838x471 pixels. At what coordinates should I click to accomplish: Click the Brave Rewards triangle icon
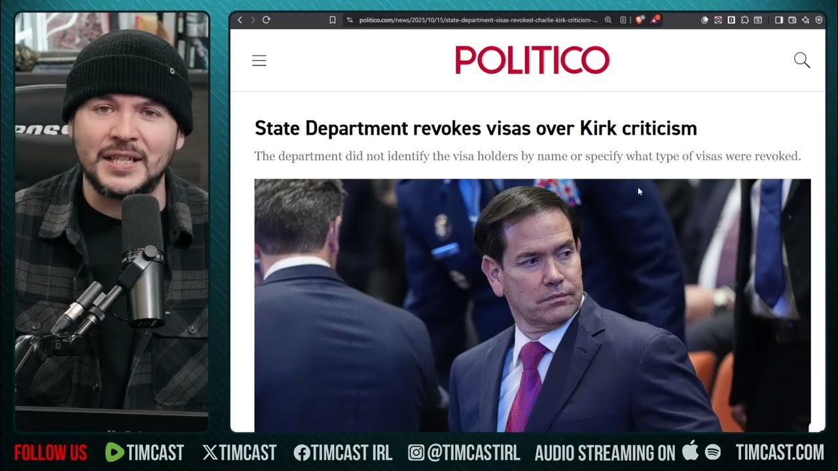click(x=655, y=20)
